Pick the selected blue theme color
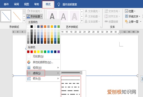 pos(42,27)
